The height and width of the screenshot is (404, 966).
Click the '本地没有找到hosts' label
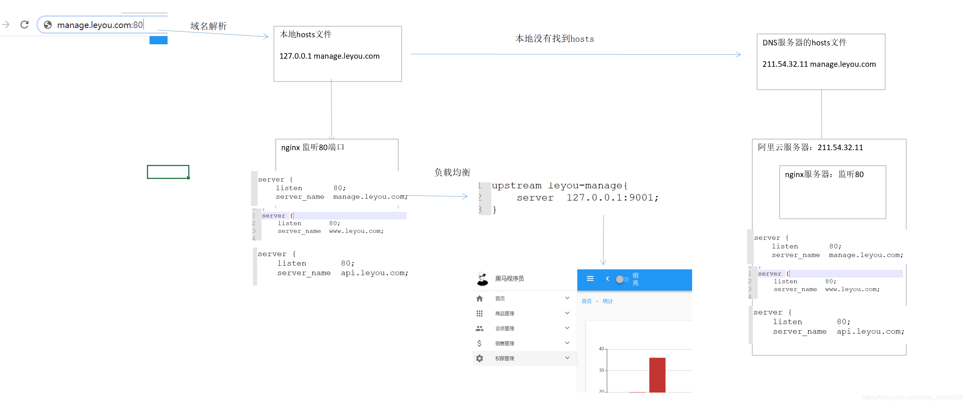coord(554,39)
